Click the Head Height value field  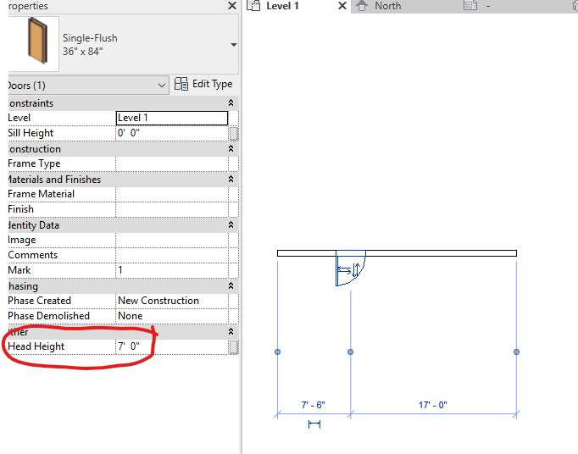click(172, 346)
